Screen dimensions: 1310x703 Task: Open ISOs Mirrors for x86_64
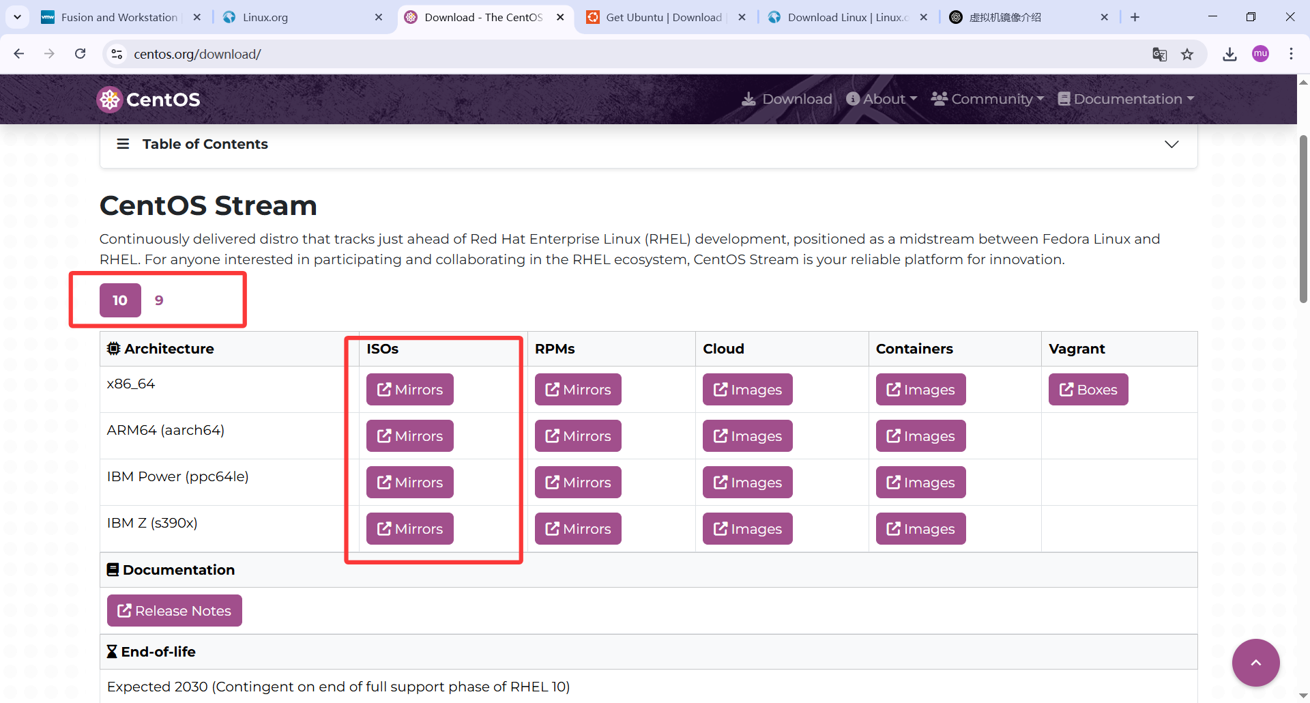(409, 390)
